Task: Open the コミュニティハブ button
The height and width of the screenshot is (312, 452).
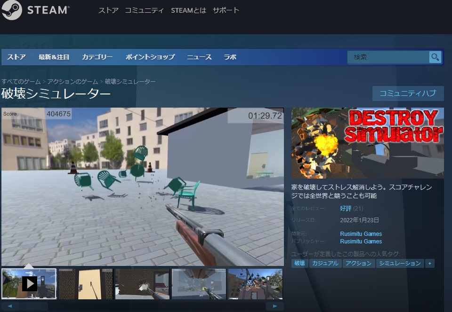Action: tap(408, 93)
